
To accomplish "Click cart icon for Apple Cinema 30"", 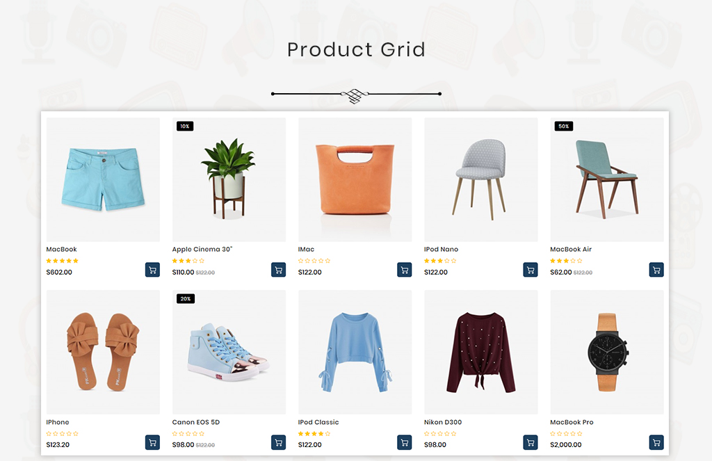I will 278,270.
